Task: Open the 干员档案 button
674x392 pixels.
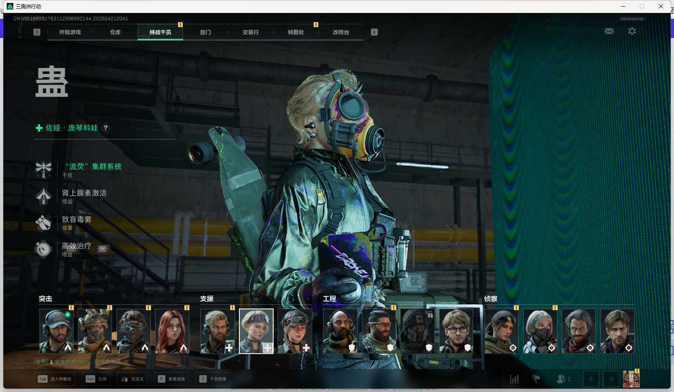Action: click(213, 379)
